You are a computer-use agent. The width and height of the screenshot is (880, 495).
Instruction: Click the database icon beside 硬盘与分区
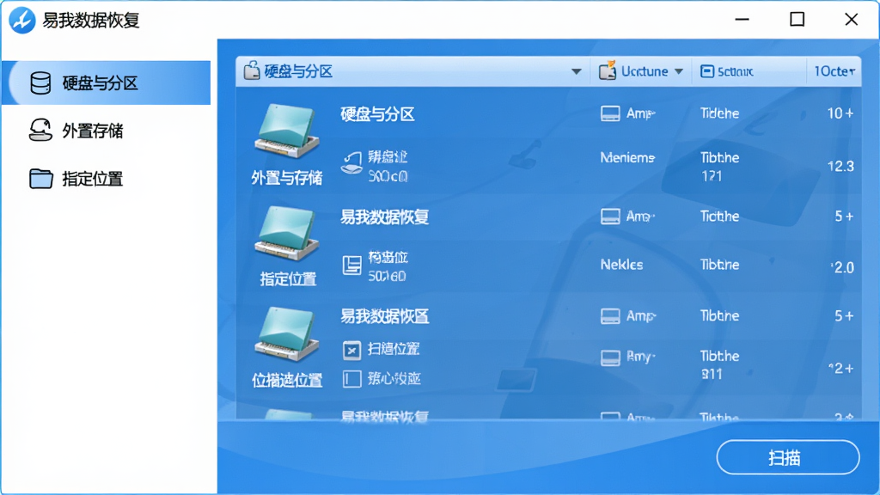(40, 83)
